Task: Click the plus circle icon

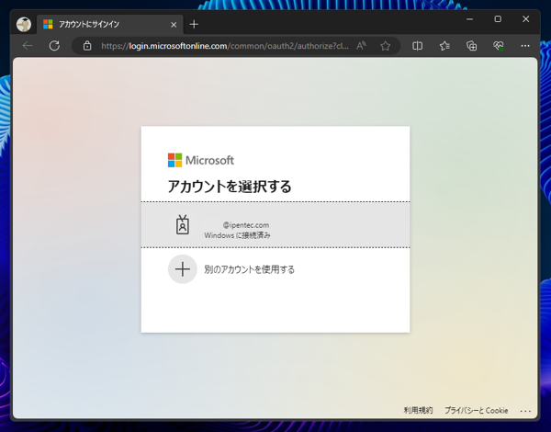Action: coord(183,269)
